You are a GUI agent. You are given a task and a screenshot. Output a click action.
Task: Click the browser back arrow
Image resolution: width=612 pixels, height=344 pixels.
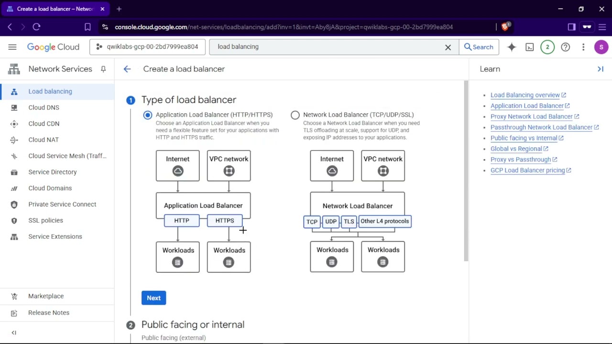[10, 27]
